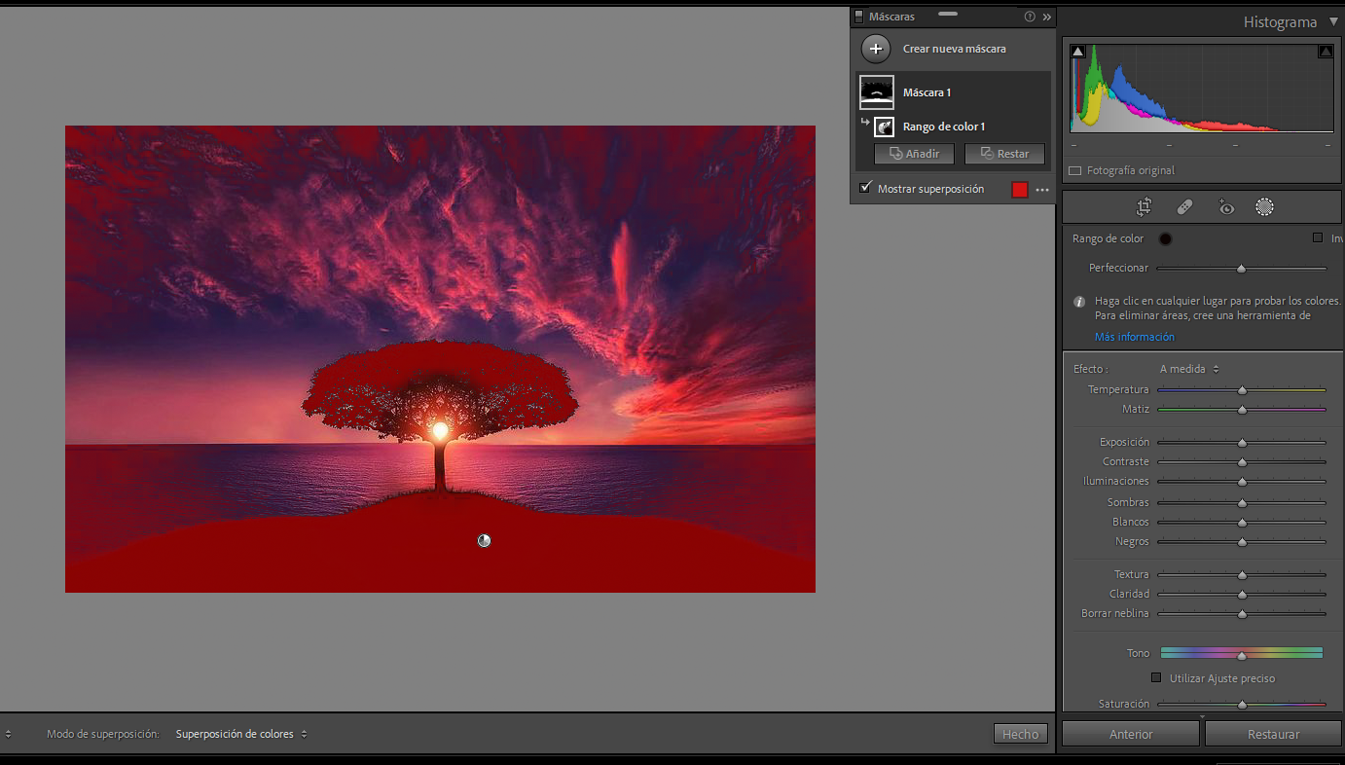
Task: Collapse the Histograma panel via its triangle
Action: [x=1332, y=21]
